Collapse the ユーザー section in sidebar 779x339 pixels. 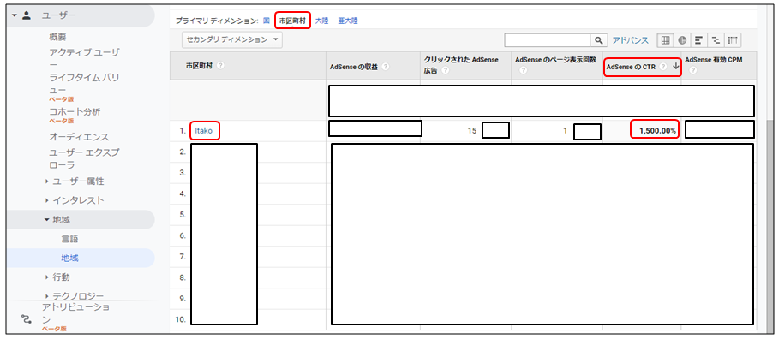[15, 15]
